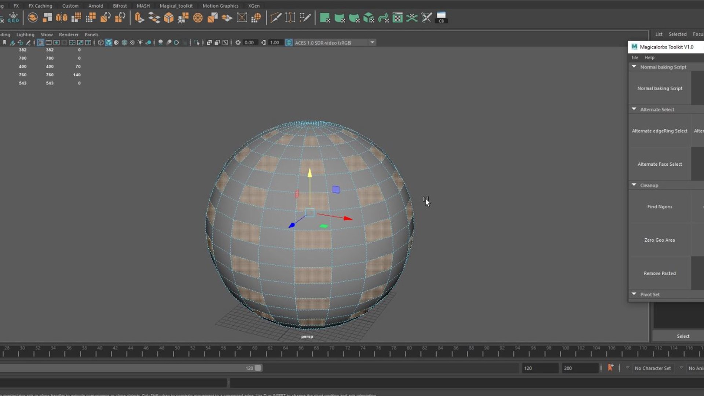
Task: Click the Find Ngons button
Action: [660, 207]
